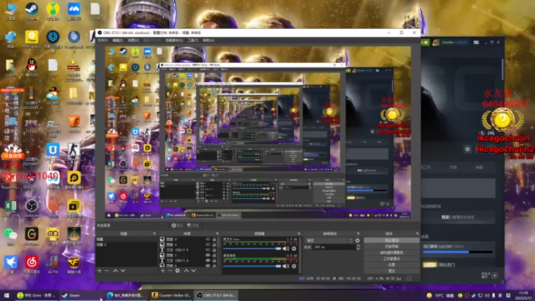
Task: Adjust mic/aux volume slider
Action: (x=252, y=249)
